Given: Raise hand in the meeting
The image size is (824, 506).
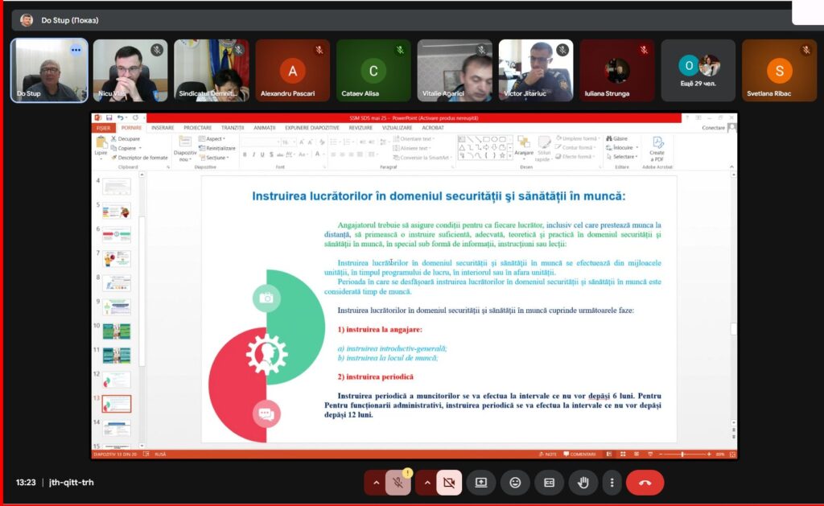Looking at the screenshot, I should (583, 483).
